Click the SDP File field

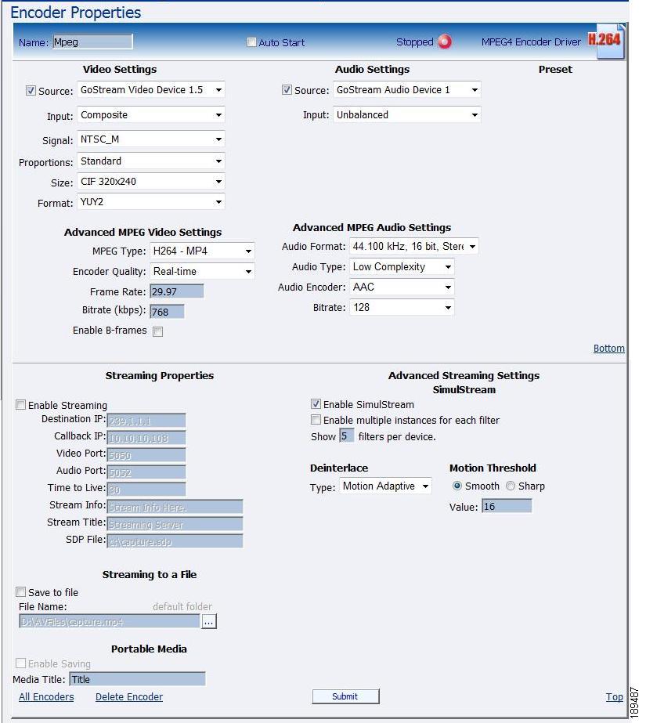175,541
